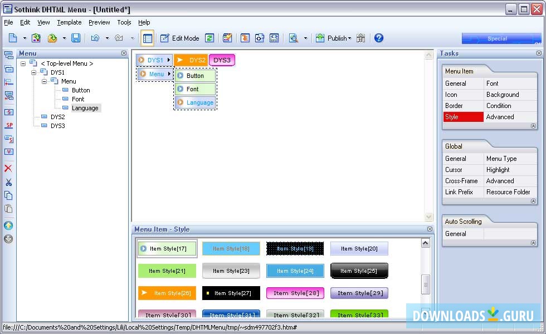The height and width of the screenshot is (334, 546).
Task: Open the blue Help question mark icon
Action: (x=379, y=38)
